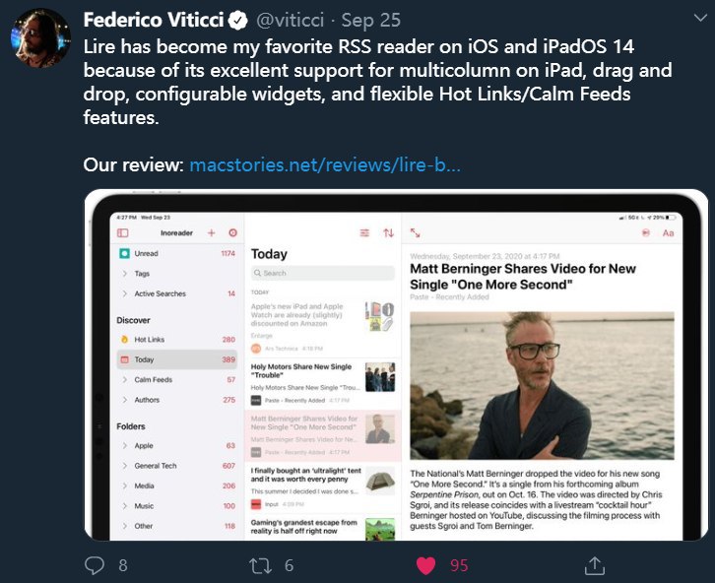Click the reply speech bubble icon

(95, 565)
